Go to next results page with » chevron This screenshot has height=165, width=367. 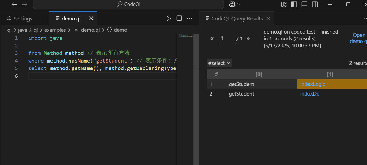(x=248, y=38)
